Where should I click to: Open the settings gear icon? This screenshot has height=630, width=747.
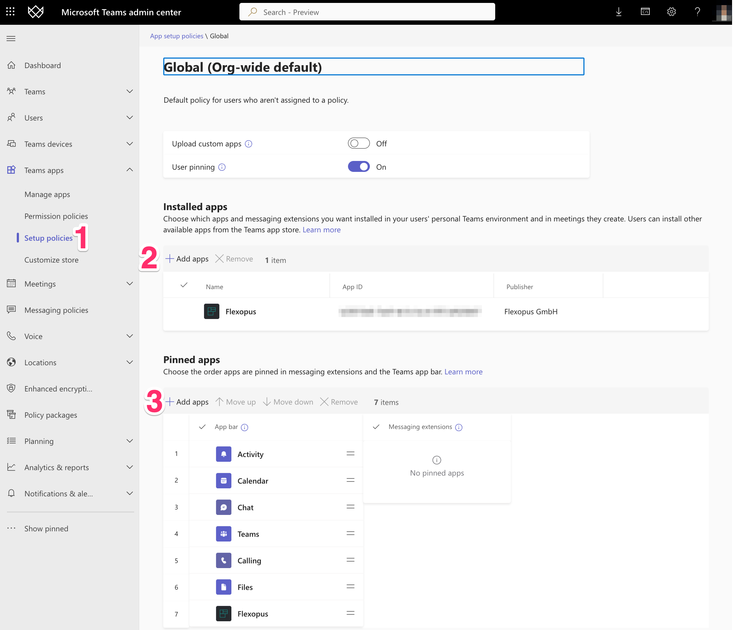click(672, 12)
